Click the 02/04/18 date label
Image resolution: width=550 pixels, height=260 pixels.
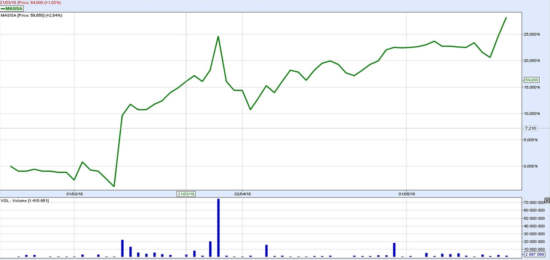point(243,194)
